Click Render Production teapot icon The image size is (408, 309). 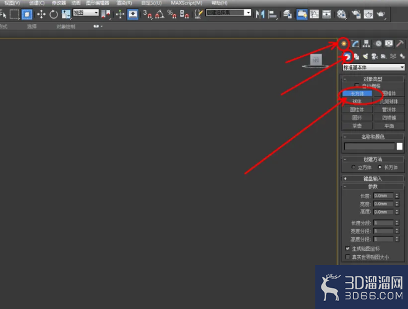381,14
